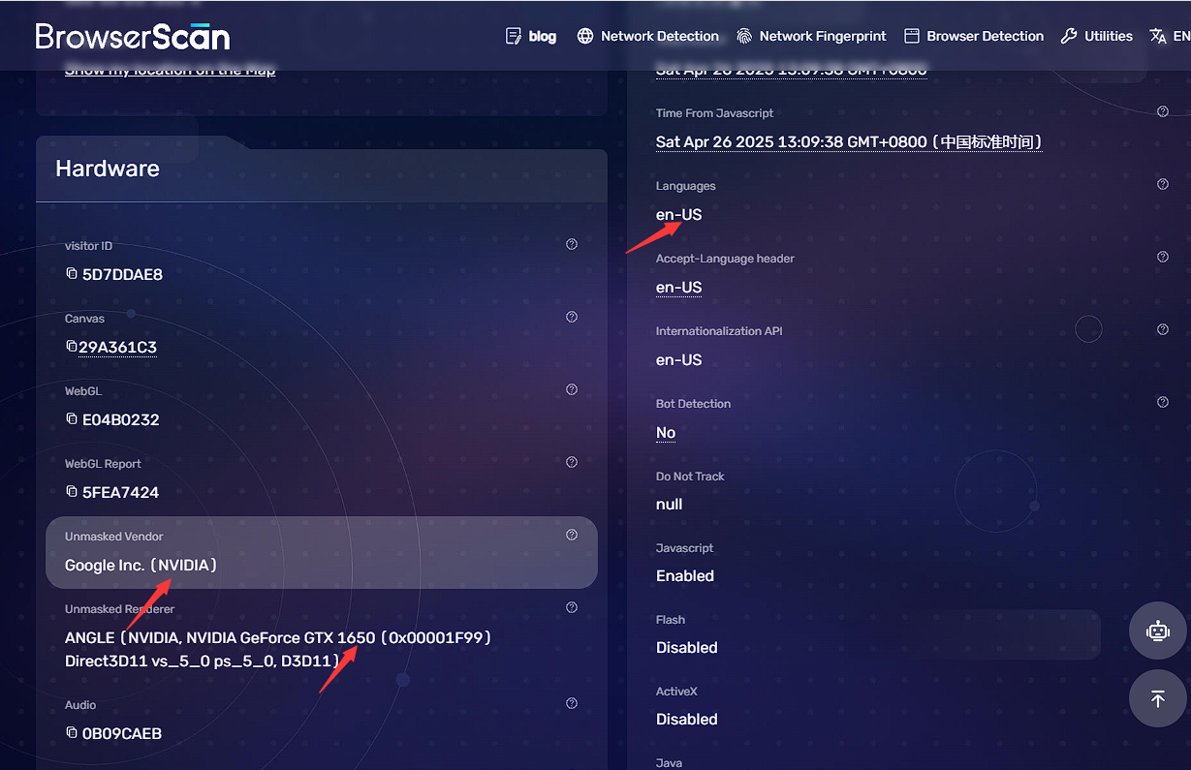Copy the WebGL hash E04B0232

[x=71, y=419]
